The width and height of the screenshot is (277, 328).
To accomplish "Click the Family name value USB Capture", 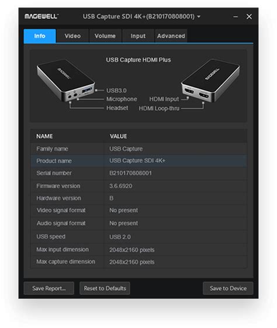I will (x=126, y=149).
